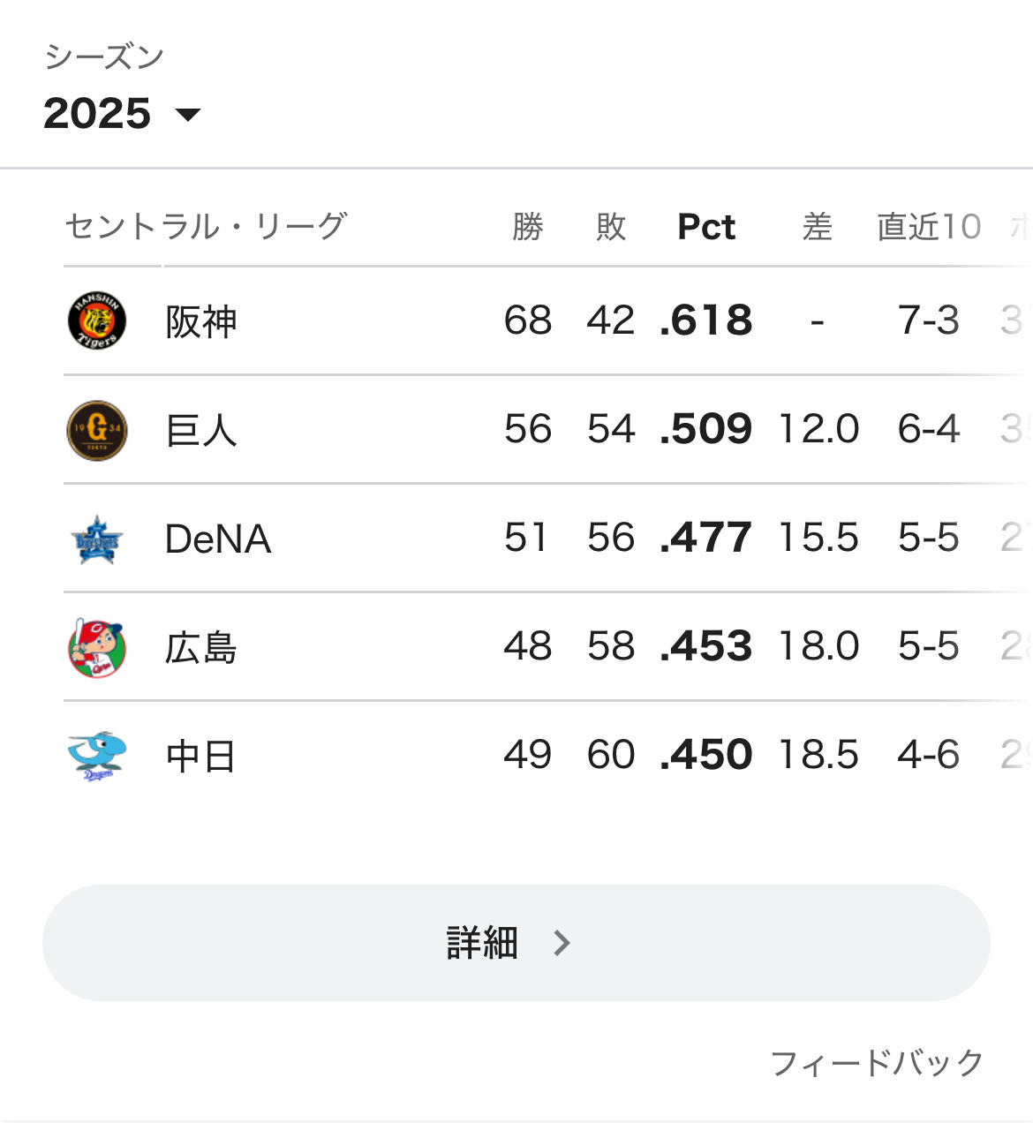Screen dimensions: 1033x1123
Task: Click the Yomiuri Giants team logo
Action: coord(97,430)
